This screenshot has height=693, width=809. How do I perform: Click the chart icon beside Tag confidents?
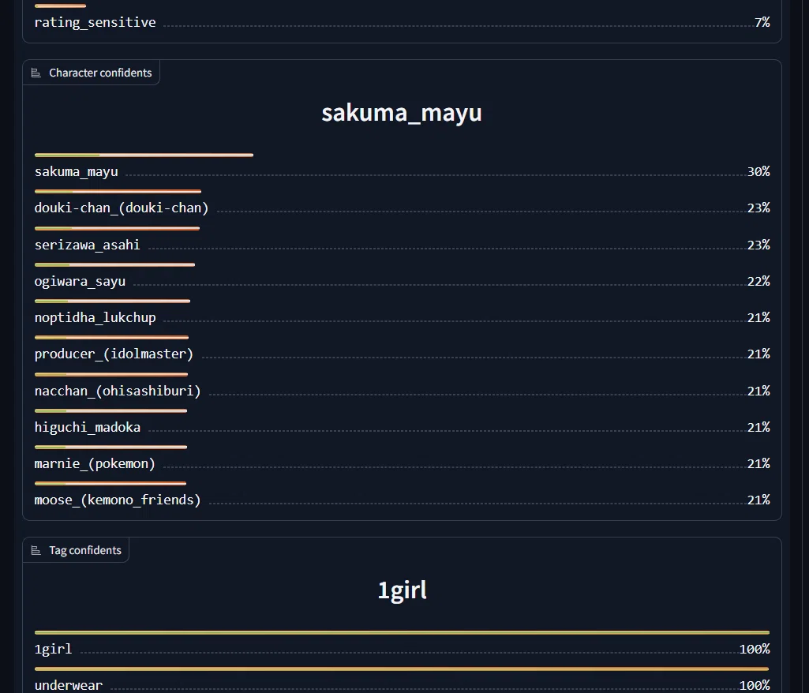click(x=36, y=551)
